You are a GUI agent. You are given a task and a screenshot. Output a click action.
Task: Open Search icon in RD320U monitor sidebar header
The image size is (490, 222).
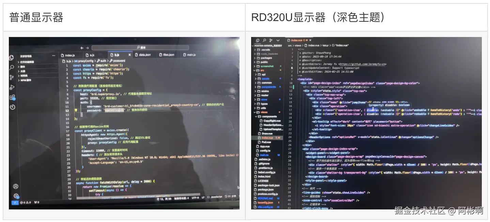(x=264, y=40)
